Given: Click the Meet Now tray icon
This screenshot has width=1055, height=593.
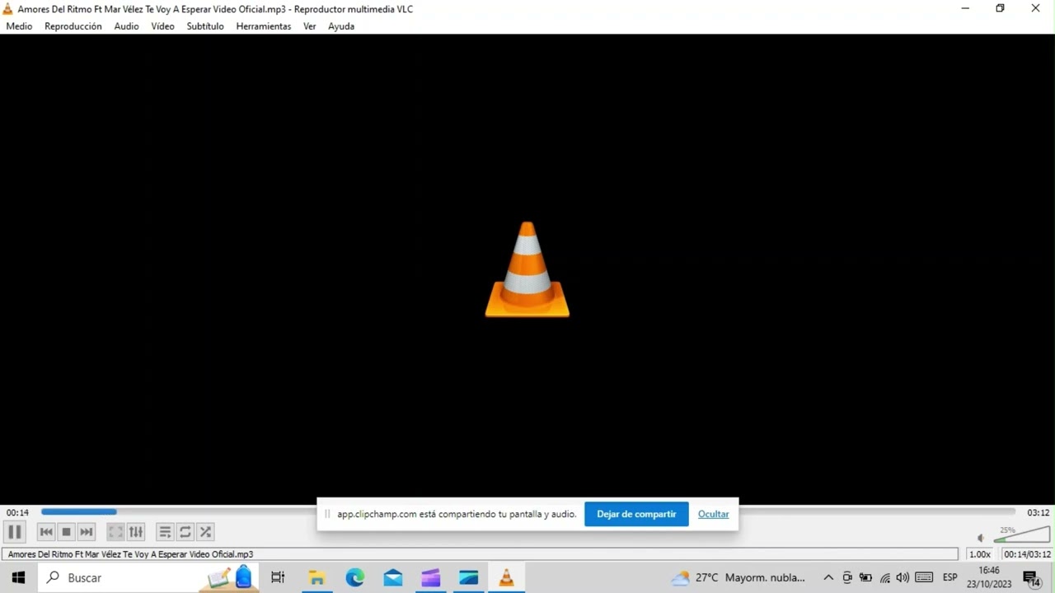Looking at the screenshot, I should [847, 577].
